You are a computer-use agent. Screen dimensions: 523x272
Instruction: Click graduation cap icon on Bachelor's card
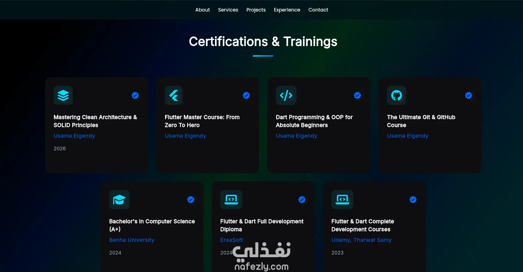click(119, 200)
